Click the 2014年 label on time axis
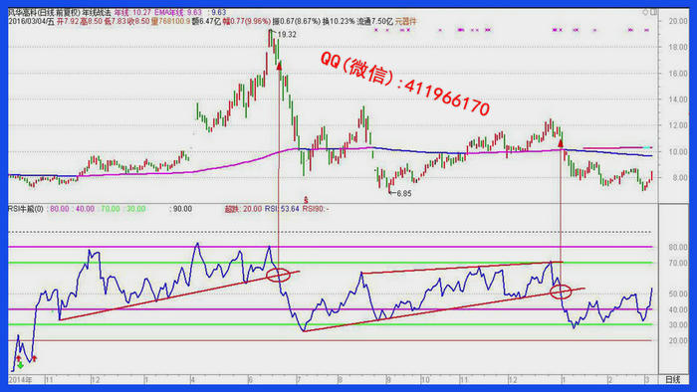697x392 pixels. (20, 380)
